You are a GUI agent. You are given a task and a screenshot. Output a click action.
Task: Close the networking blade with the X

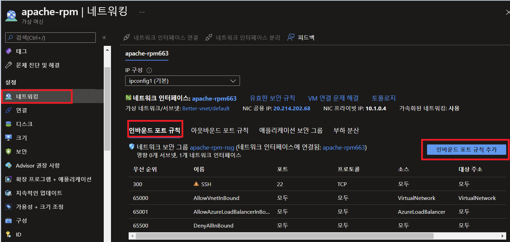[508, 12]
